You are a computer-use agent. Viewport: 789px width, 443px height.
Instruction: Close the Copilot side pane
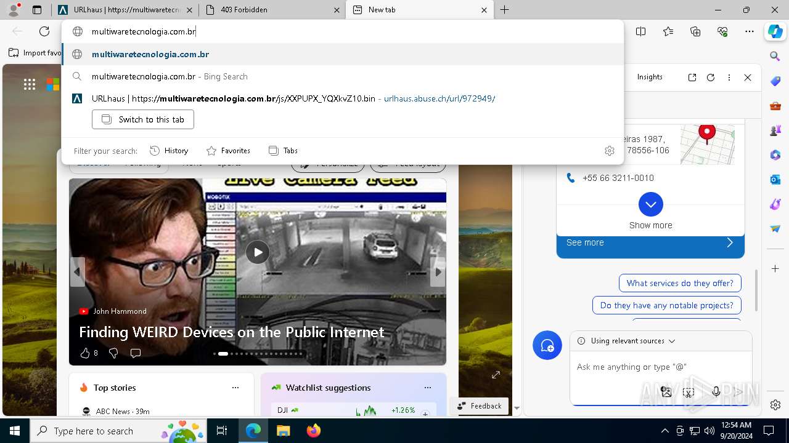coord(748,78)
